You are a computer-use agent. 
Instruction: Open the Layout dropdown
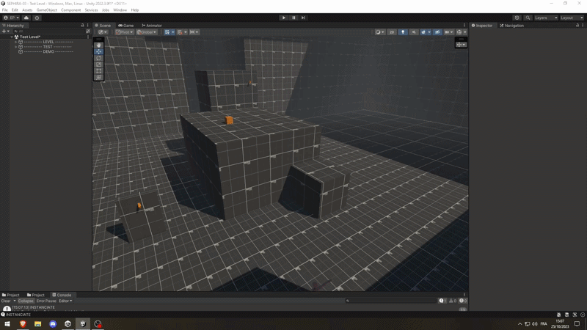pyautogui.click(x=572, y=18)
